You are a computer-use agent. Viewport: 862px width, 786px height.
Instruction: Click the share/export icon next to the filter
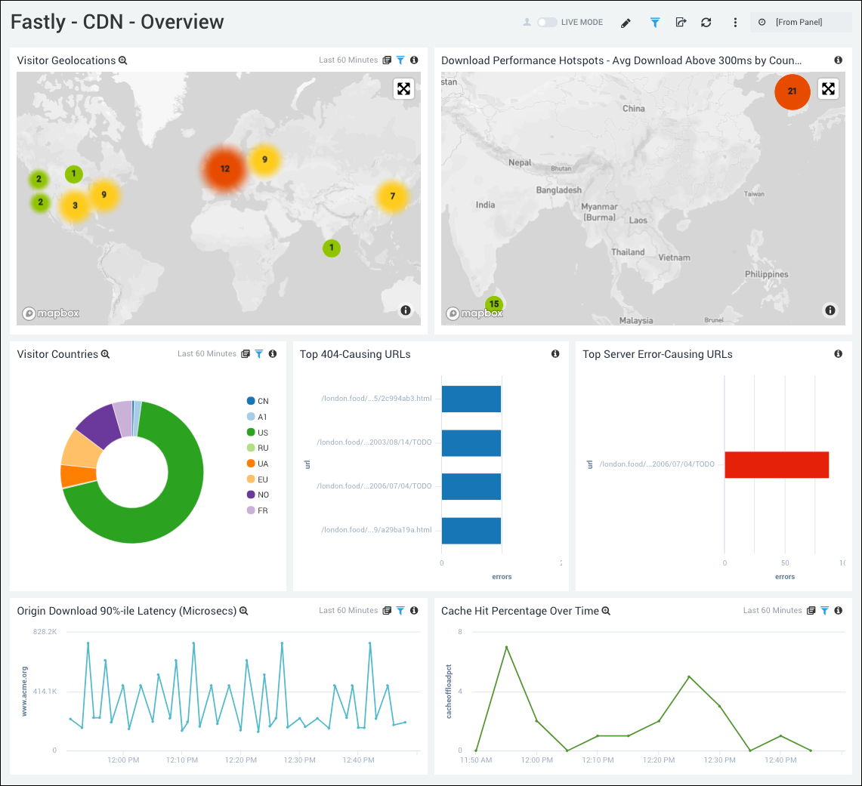(681, 22)
